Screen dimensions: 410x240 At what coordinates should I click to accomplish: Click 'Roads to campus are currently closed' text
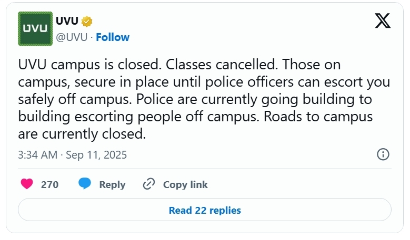coord(195,125)
